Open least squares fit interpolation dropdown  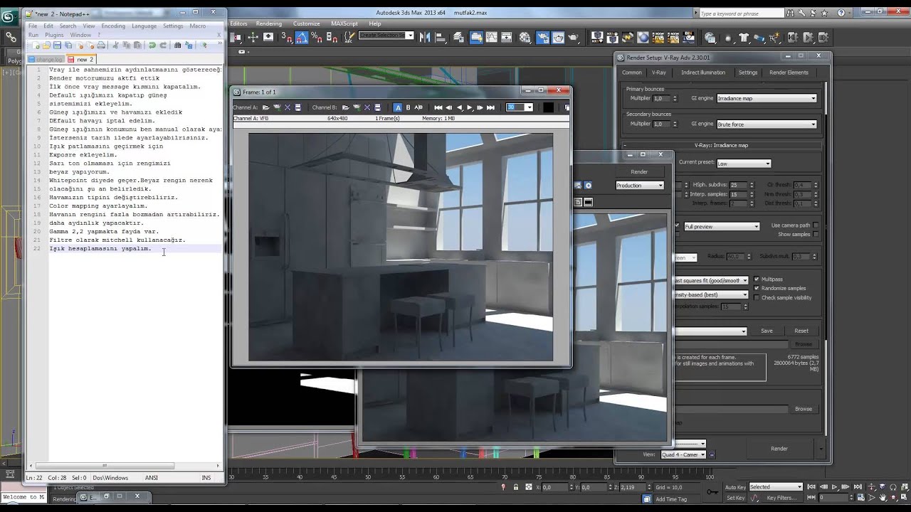point(711,281)
